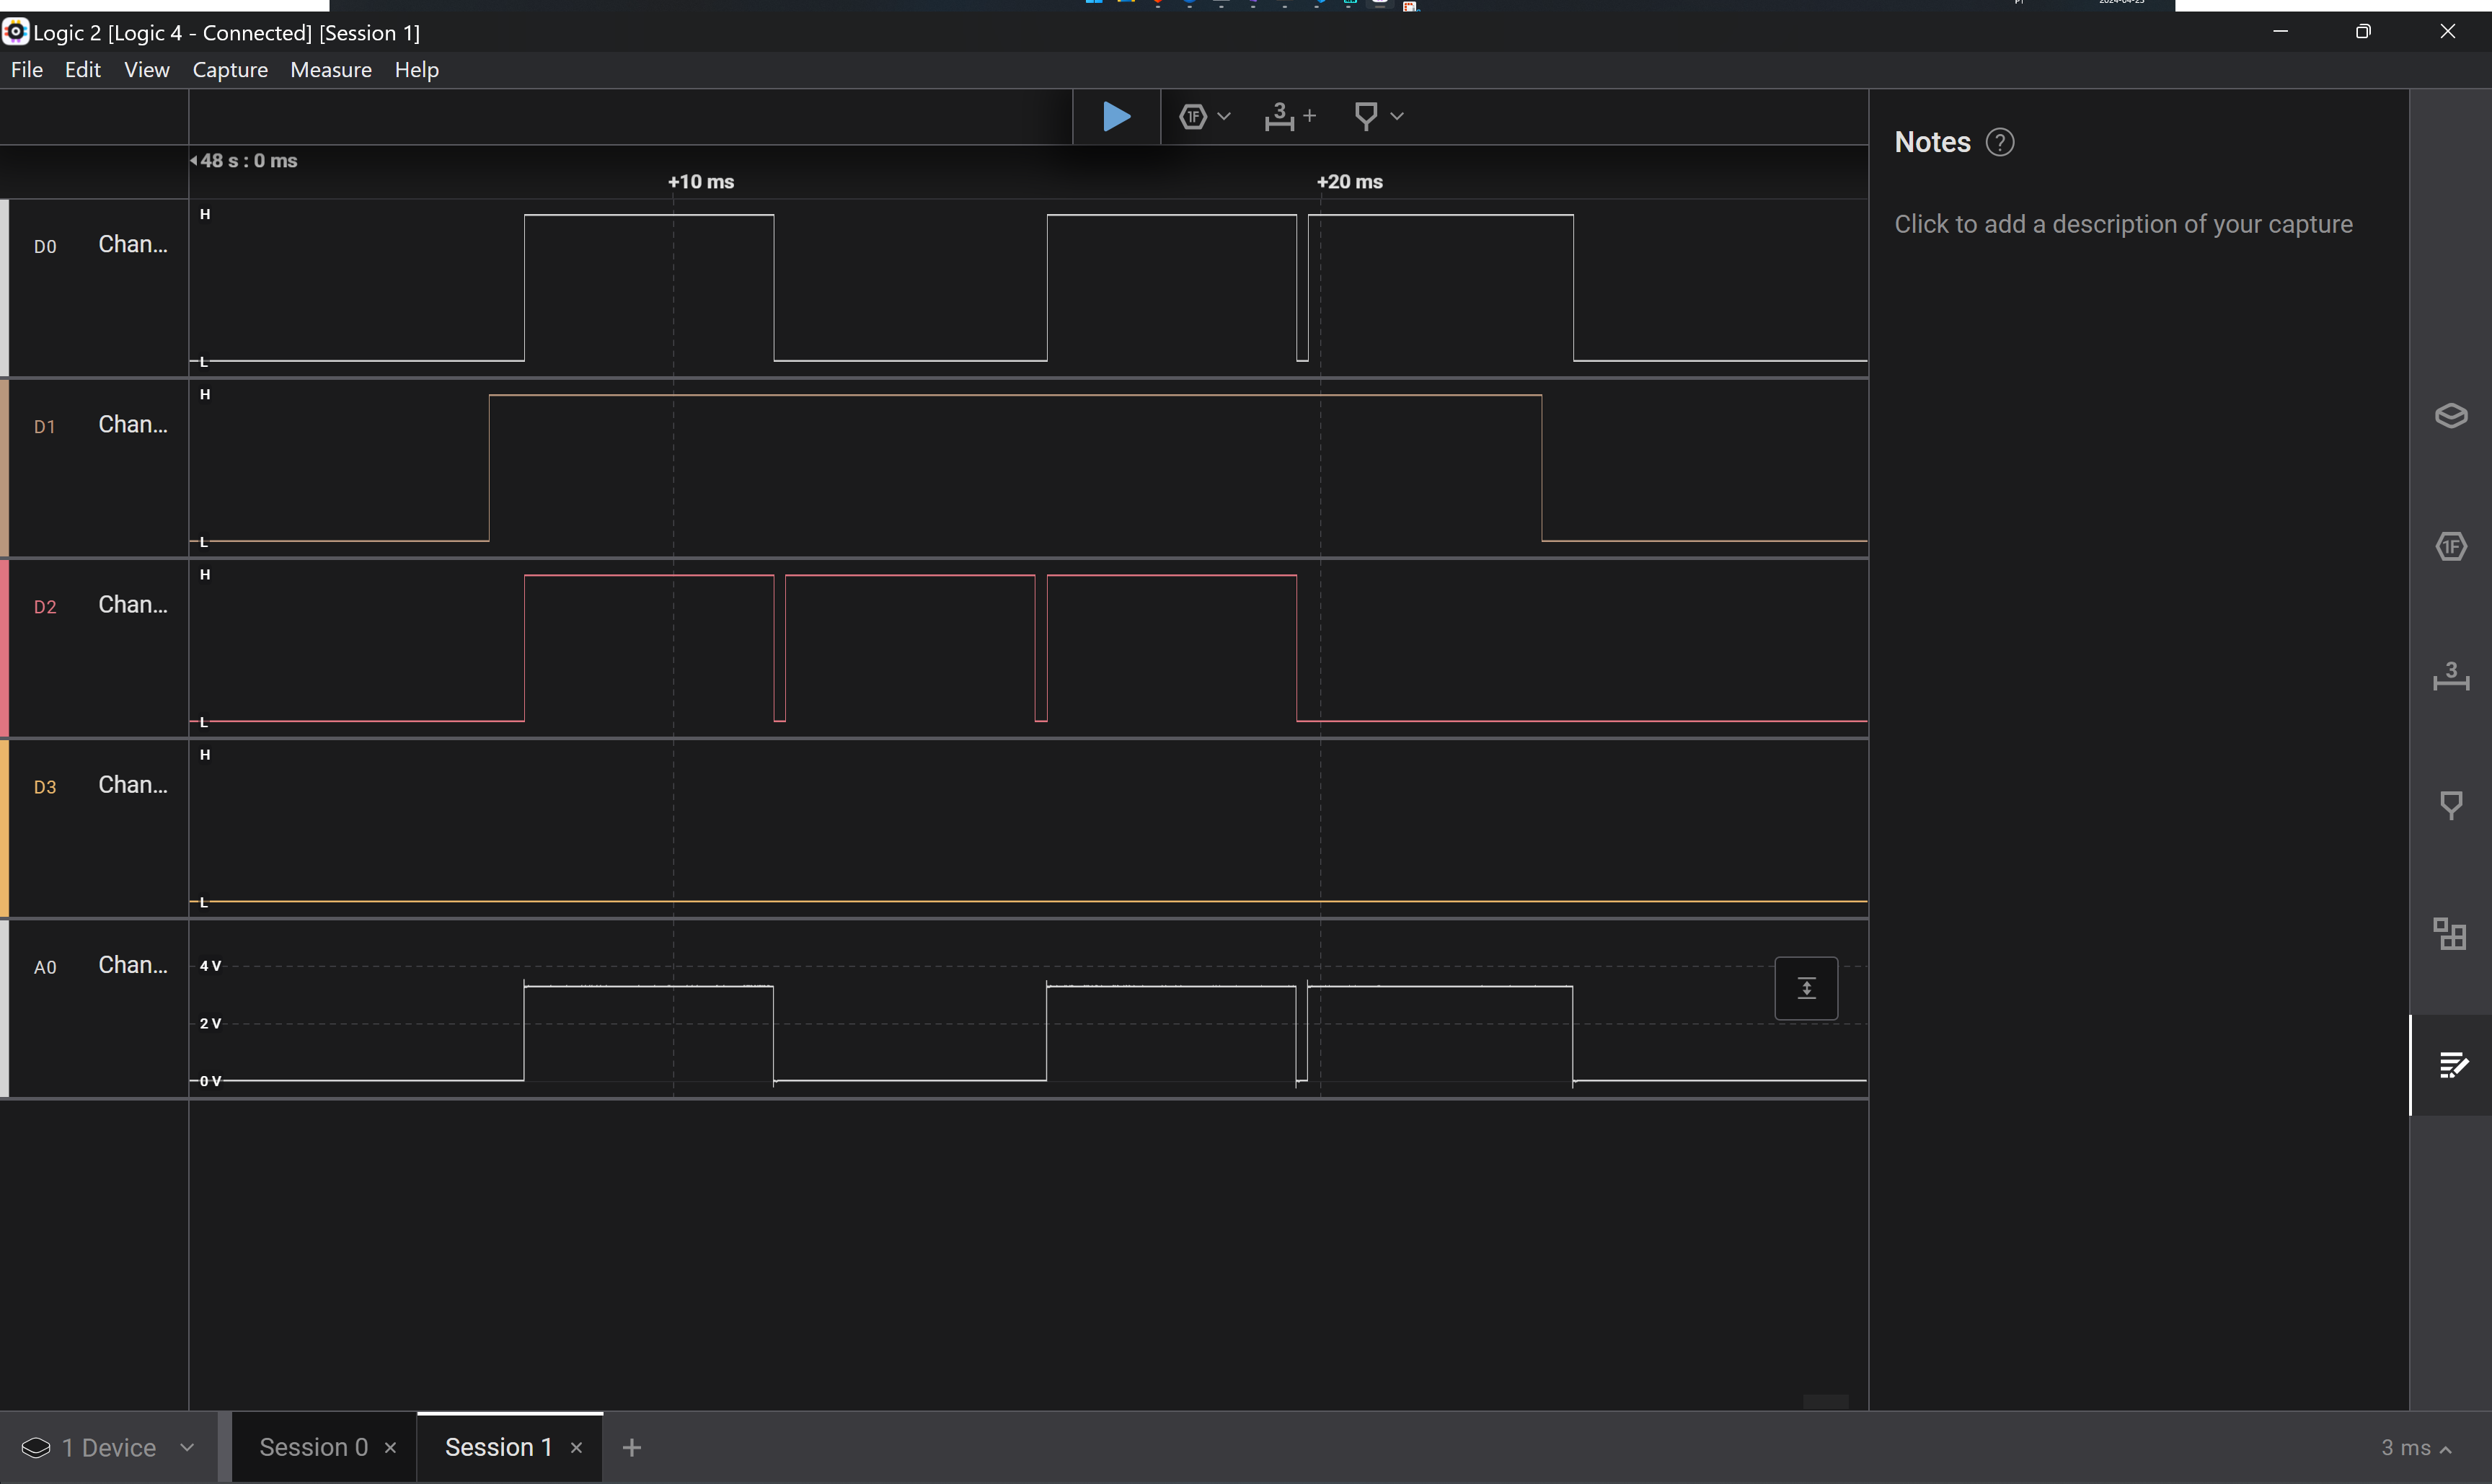Open the Device Settings panel icon

(2450, 416)
